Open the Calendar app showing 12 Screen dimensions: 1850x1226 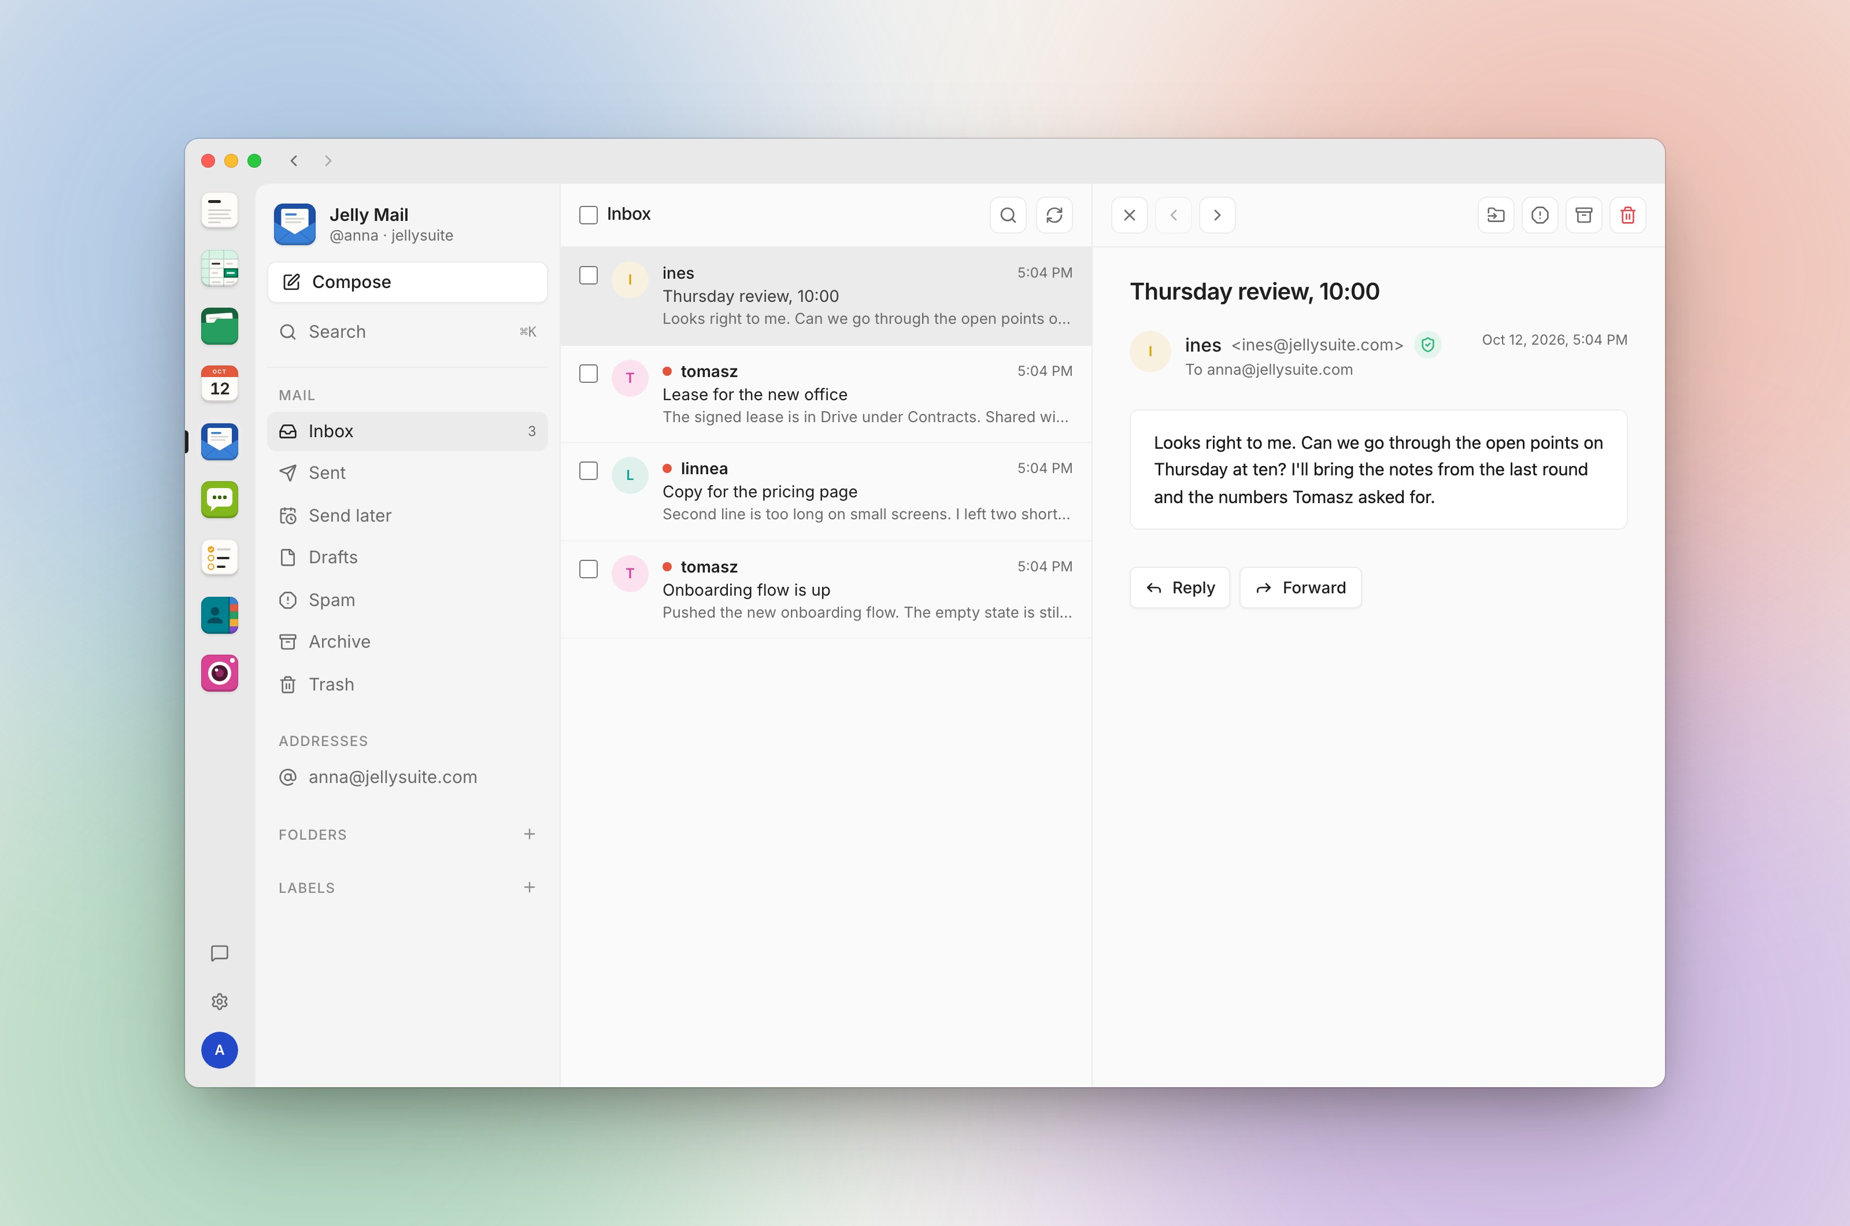220,384
